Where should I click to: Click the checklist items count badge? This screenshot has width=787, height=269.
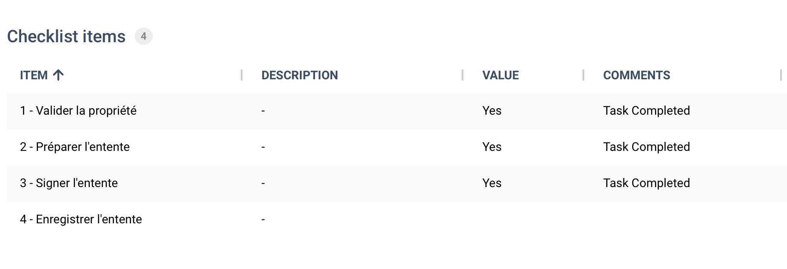[x=144, y=36]
